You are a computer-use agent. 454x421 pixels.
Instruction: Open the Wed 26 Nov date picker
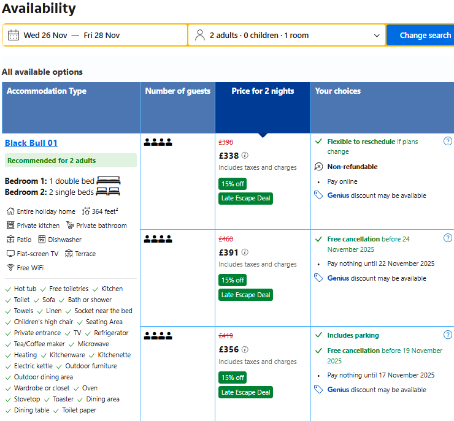click(45, 36)
